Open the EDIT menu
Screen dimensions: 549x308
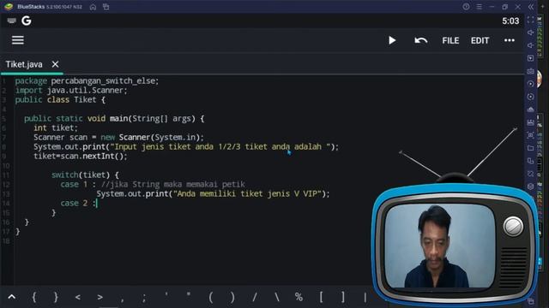[x=480, y=41]
